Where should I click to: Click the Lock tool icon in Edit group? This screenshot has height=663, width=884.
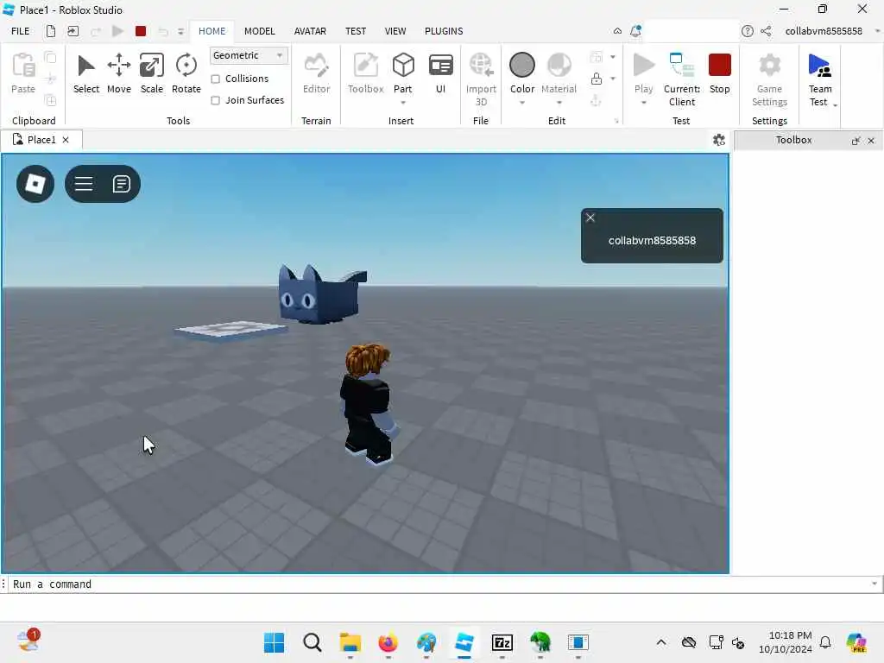[x=596, y=79]
